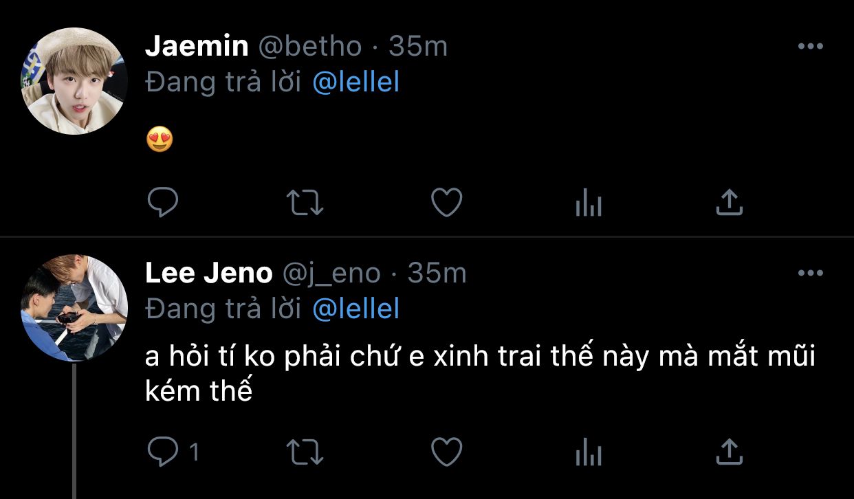
Task: Click the @j_eno username handle
Action: (x=331, y=274)
